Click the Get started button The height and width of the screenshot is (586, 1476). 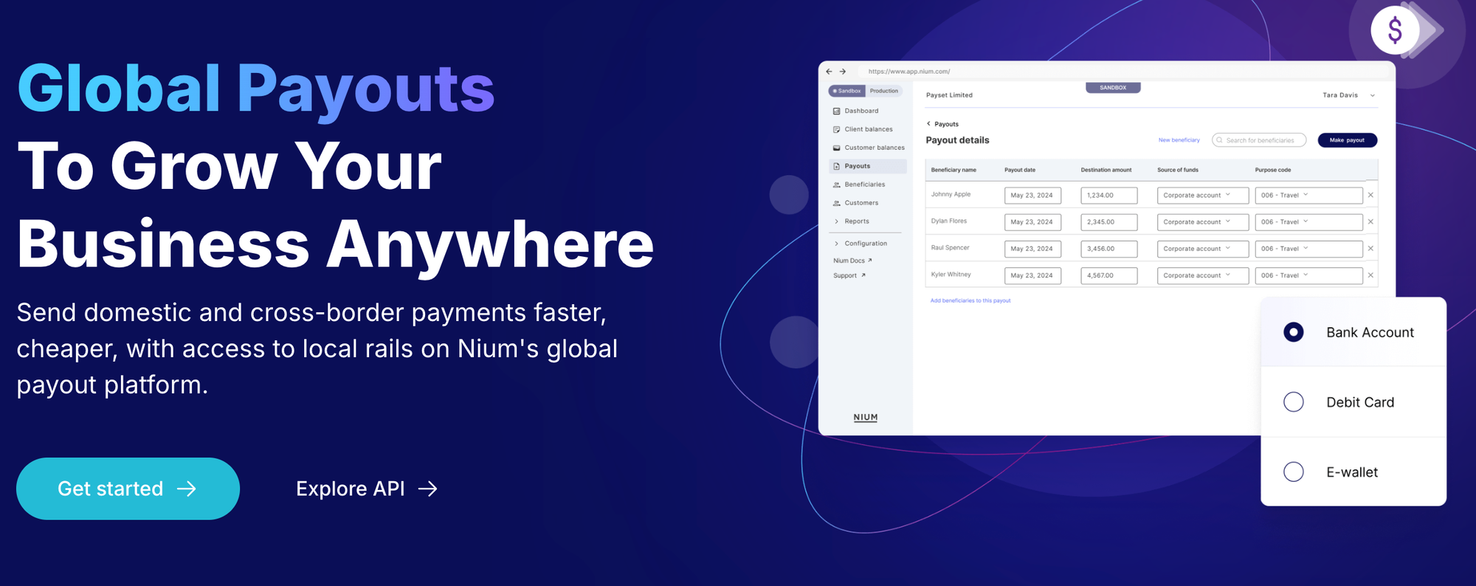[x=128, y=489]
